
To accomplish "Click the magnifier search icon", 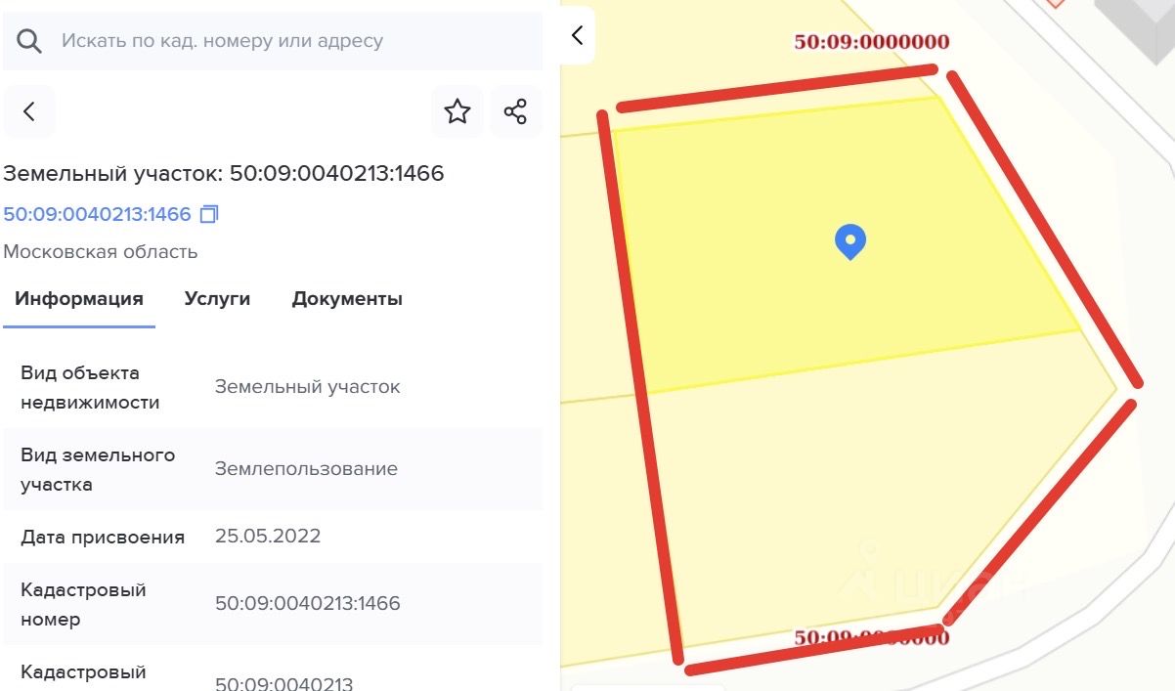I will (x=30, y=41).
